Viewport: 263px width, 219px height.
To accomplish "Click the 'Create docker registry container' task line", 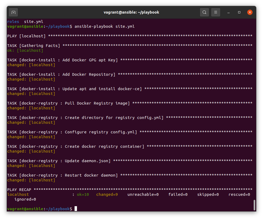I will coord(130,146).
